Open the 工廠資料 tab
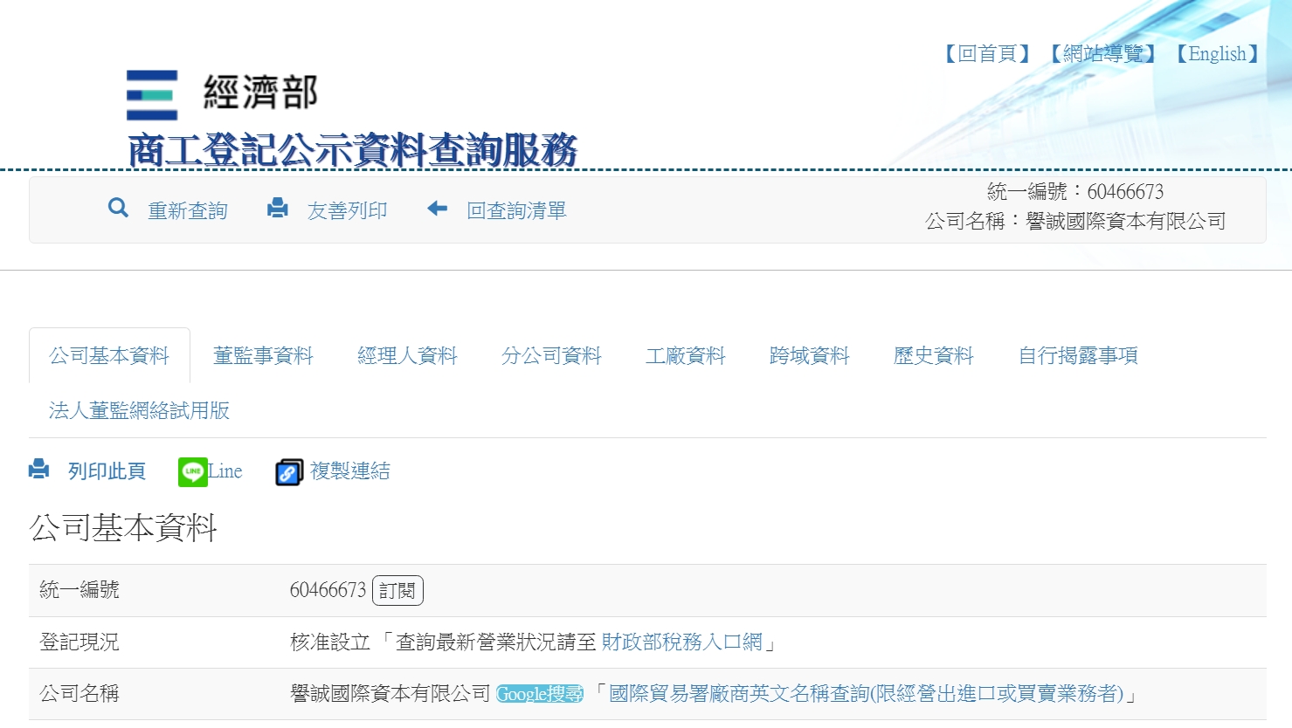This screenshot has width=1292, height=728. tap(685, 356)
